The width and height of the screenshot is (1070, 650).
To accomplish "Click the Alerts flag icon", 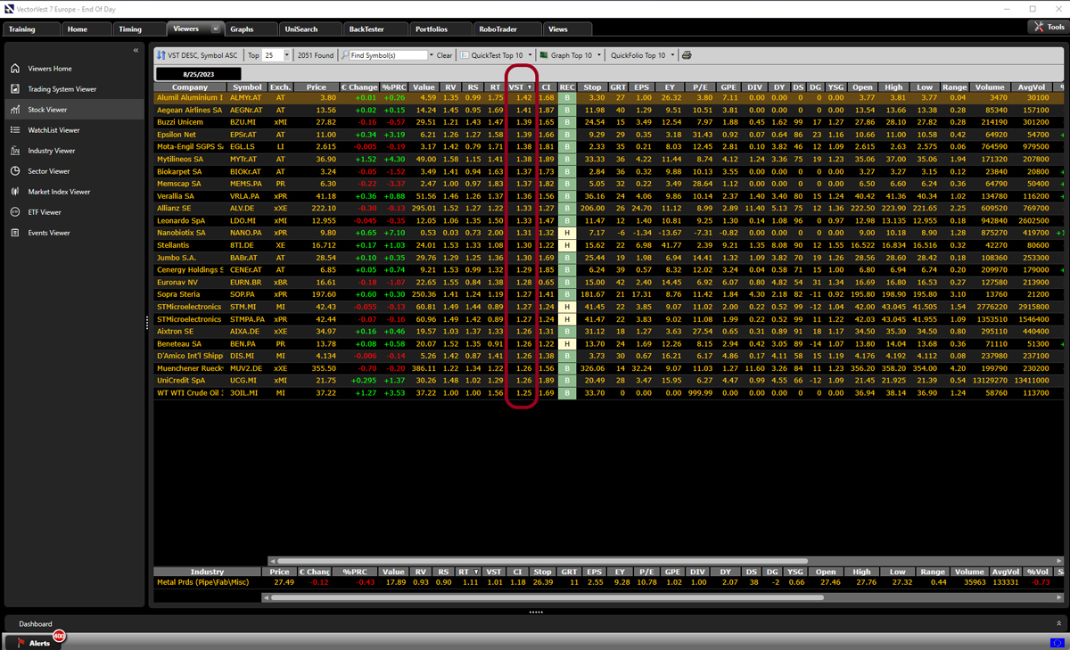I will tap(19, 642).
